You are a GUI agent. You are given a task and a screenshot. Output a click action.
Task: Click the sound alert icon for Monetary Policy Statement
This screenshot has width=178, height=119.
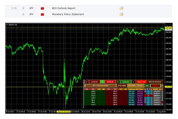coord(23,14)
